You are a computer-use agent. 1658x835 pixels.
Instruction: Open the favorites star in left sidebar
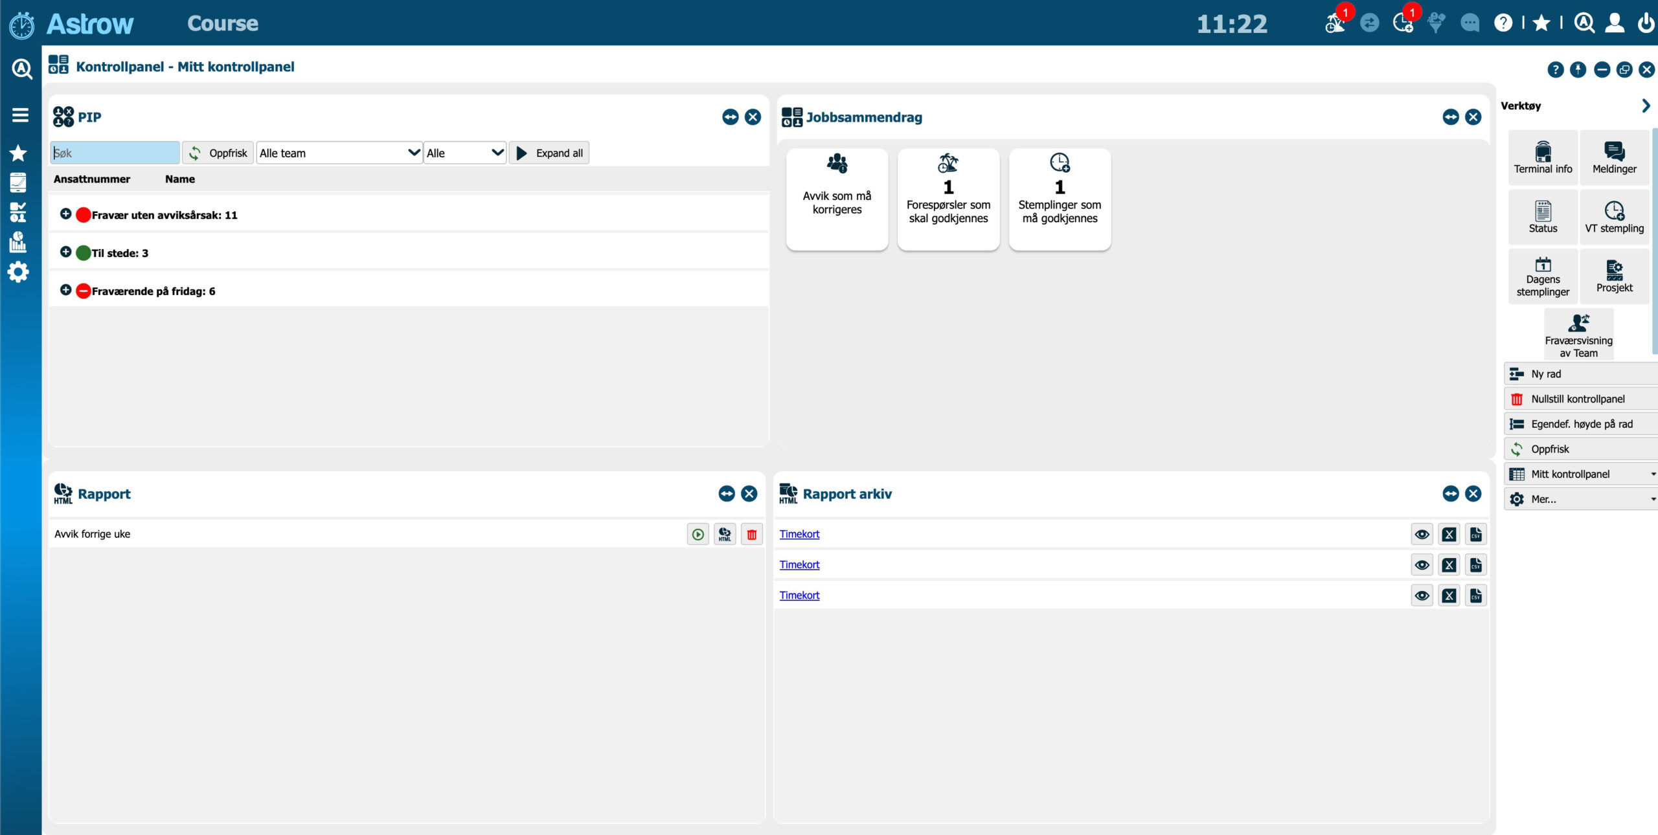pyautogui.click(x=18, y=153)
